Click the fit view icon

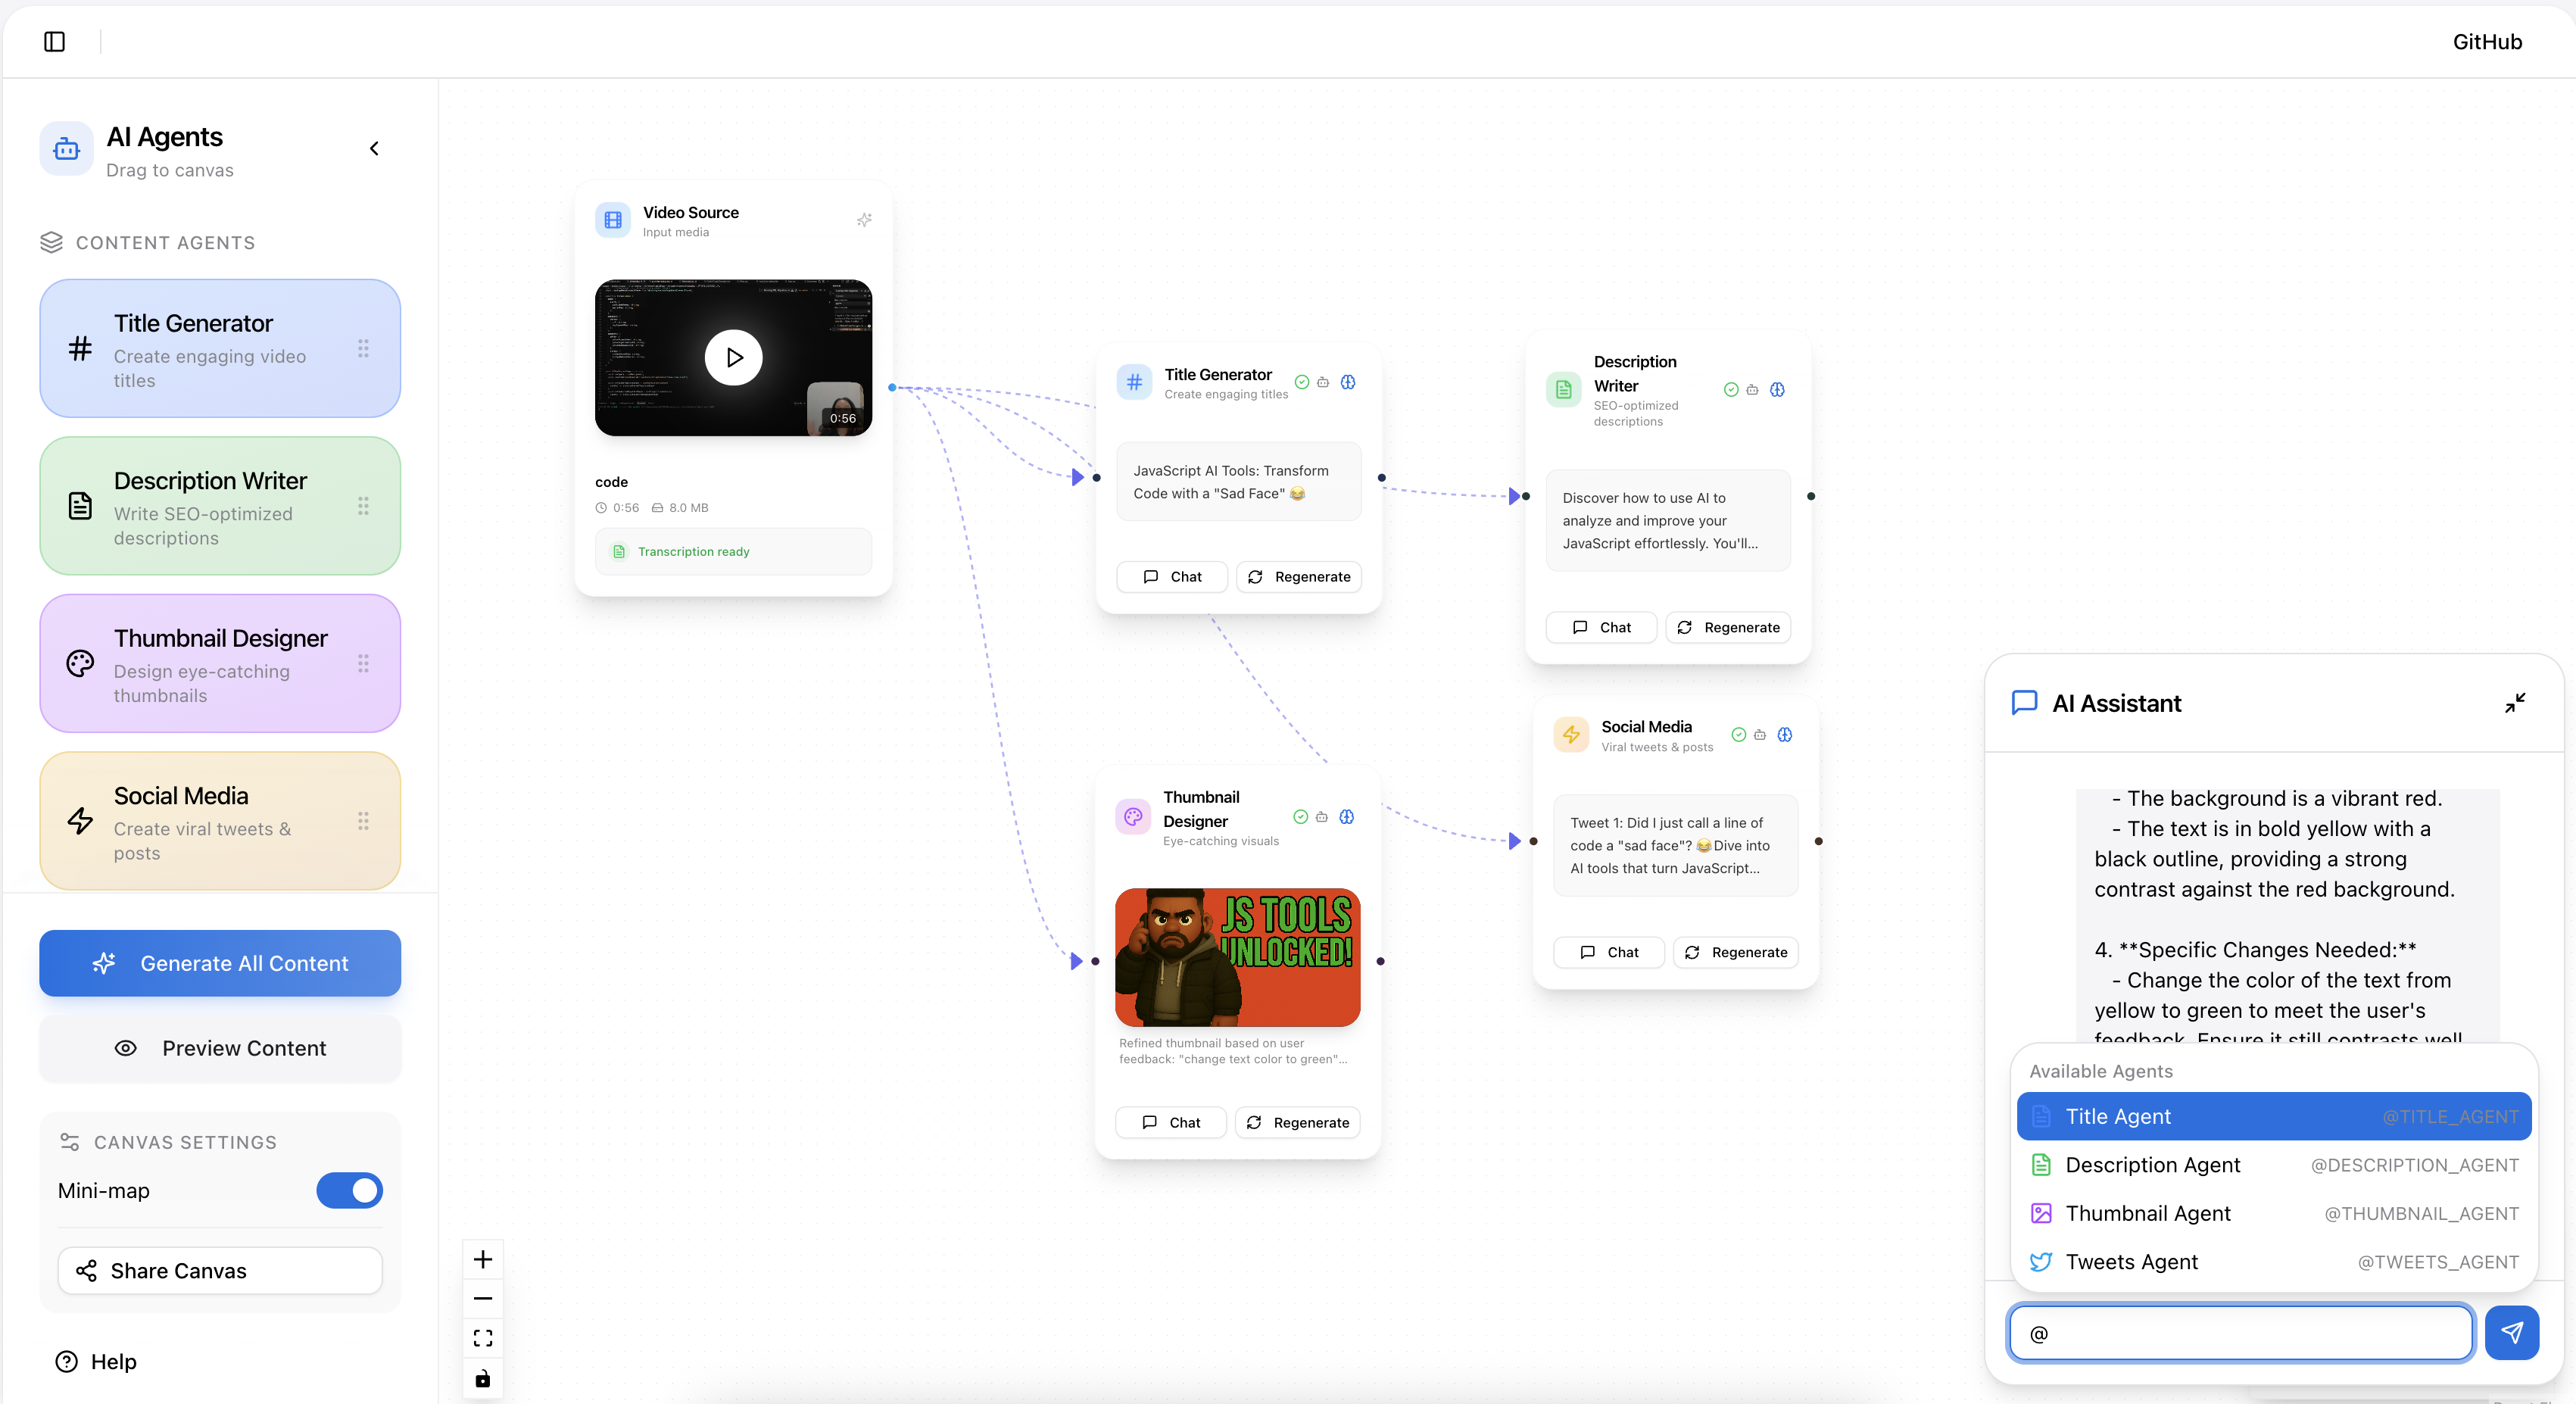(483, 1338)
